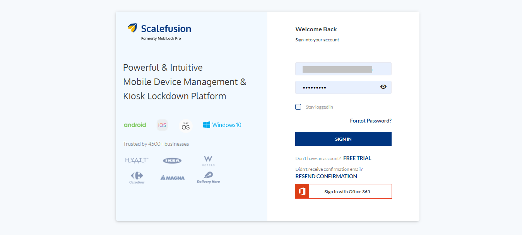Click the Magna customer logo
Image resolution: width=522 pixels, height=235 pixels.
coord(173,178)
